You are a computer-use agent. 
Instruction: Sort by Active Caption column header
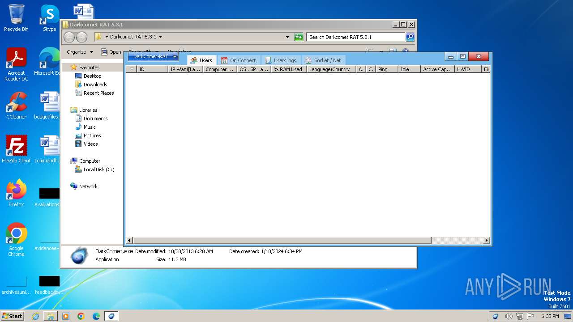[x=437, y=69]
